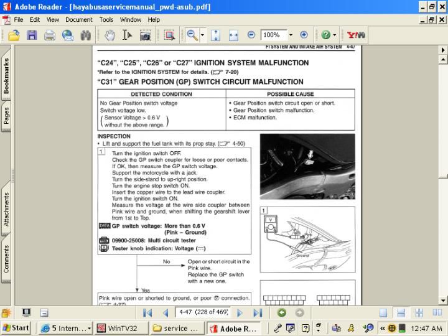Expand pane with top-right arrow
The width and height of the screenshot is (448, 336).
[x=443, y=50]
